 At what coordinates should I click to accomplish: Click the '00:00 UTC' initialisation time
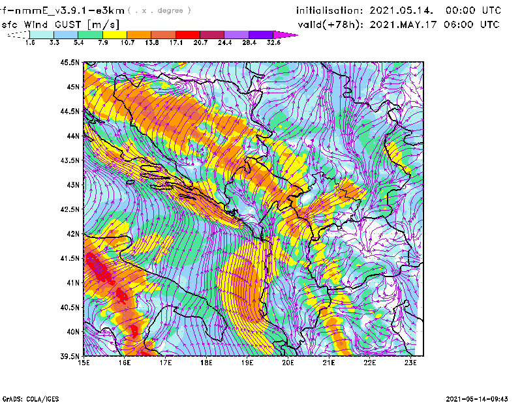[474, 10]
